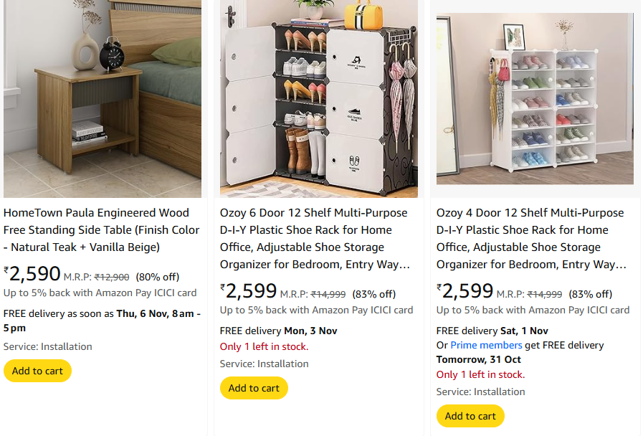Click the "Tomorrow, 31 Oct" delivery date
This screenshot has height=436, width=643.
479,359
